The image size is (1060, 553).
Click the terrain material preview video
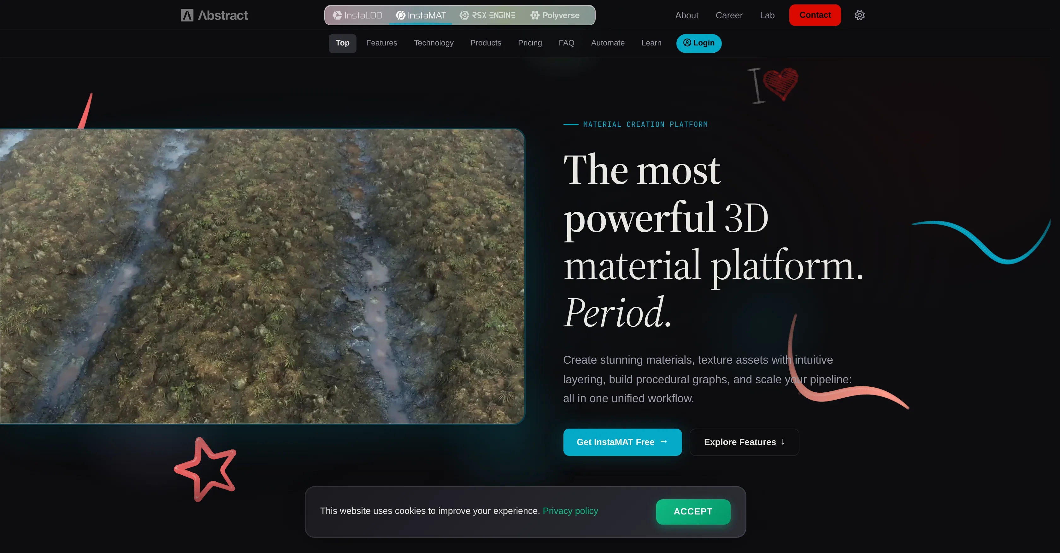coord(262,276)
